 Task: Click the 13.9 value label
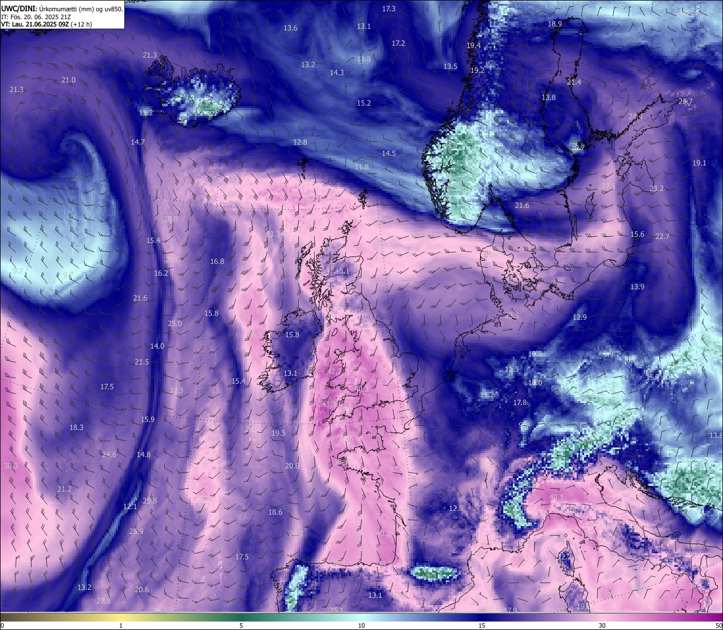point(637,287)
